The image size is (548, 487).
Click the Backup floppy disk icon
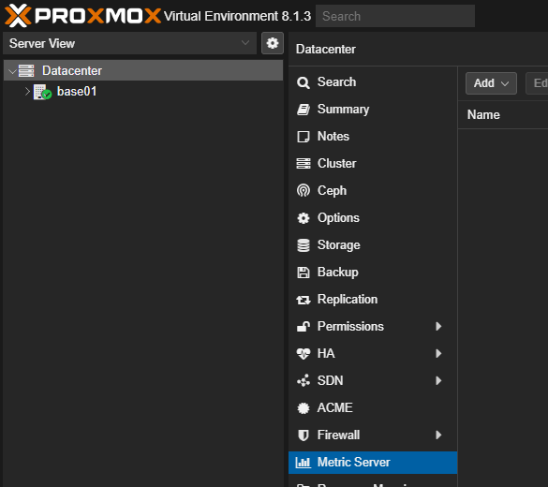303,273
